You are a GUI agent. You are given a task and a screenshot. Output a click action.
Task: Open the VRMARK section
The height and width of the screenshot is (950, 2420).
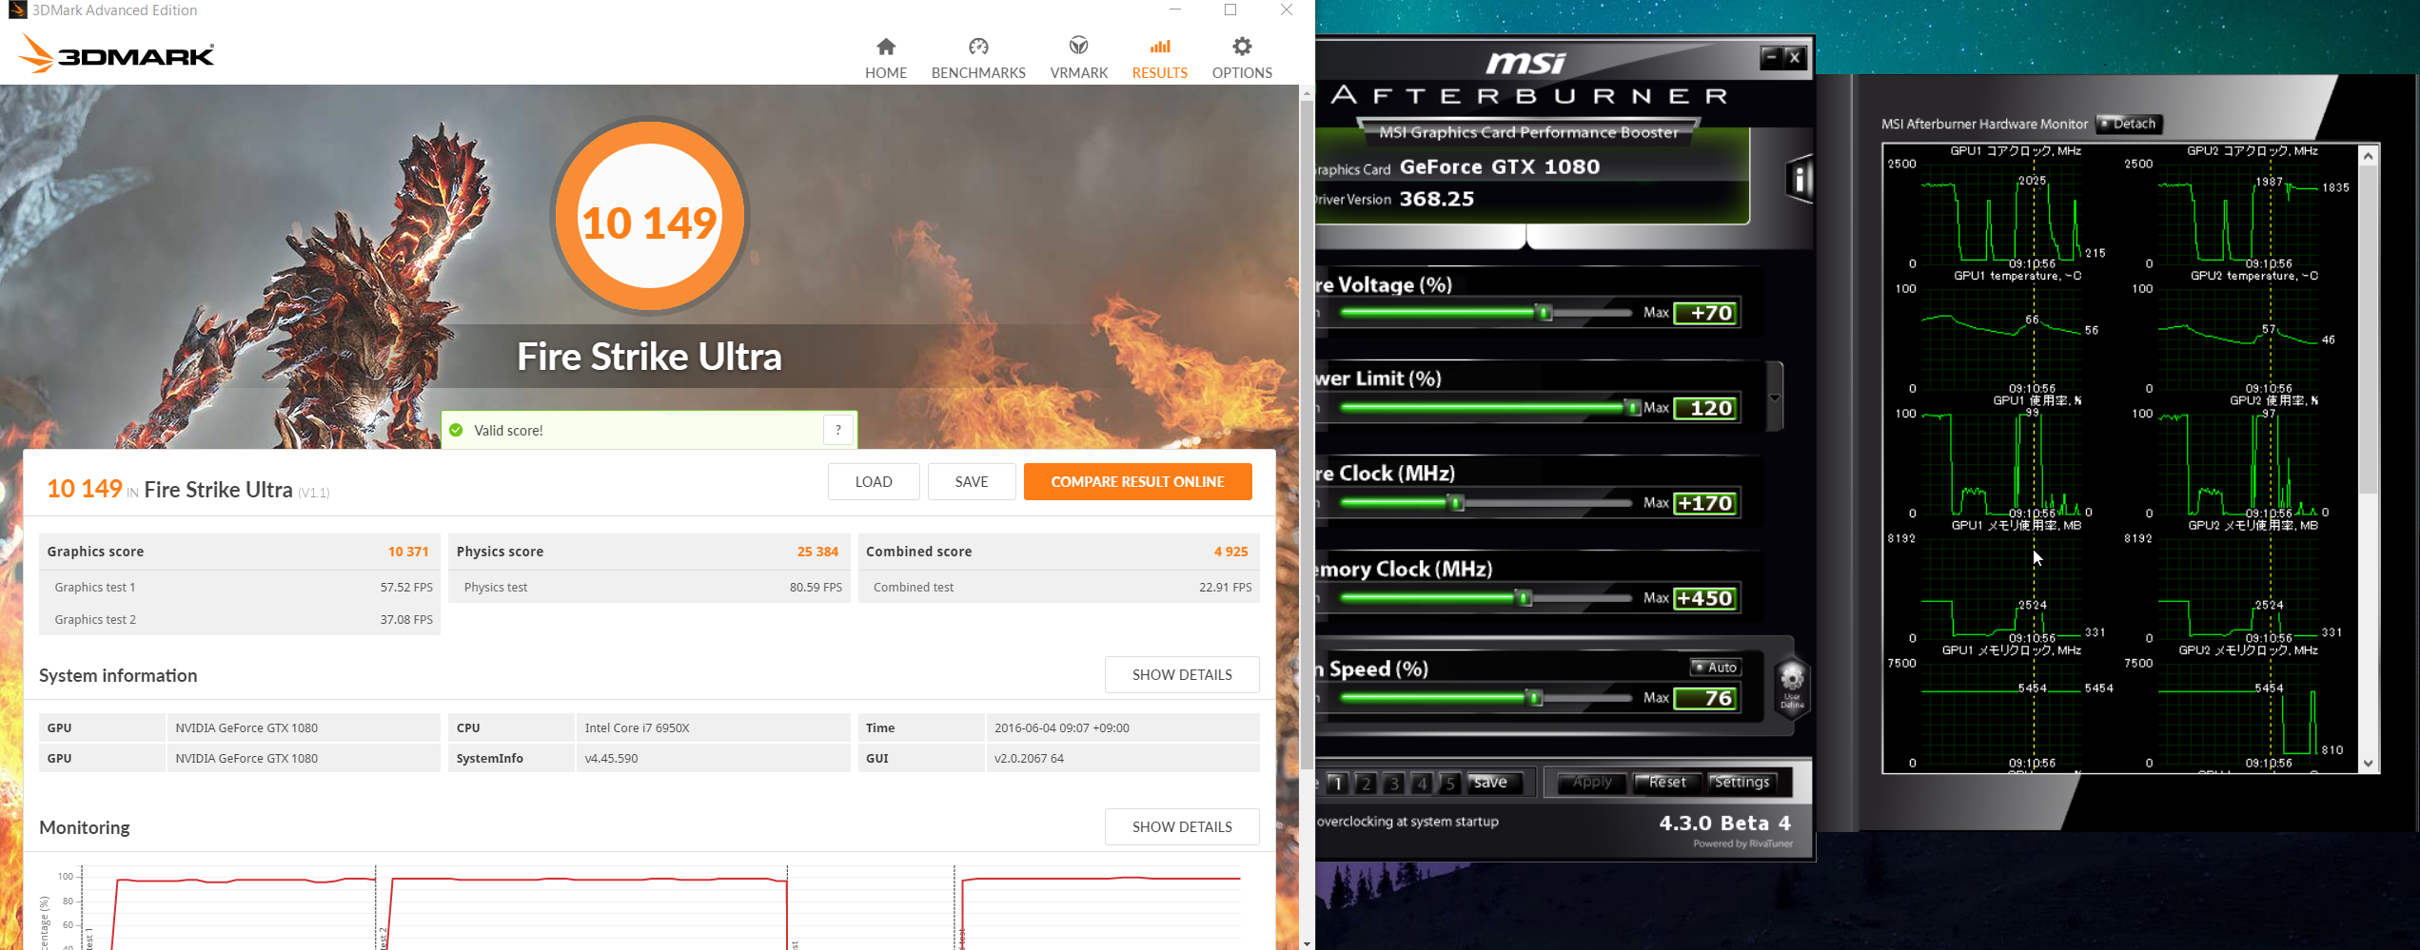tap(1078, 59)
